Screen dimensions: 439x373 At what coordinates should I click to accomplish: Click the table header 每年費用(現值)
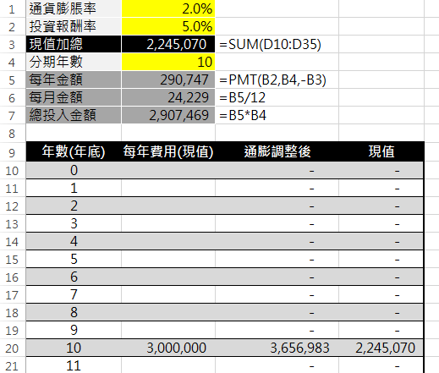point(168,151)
